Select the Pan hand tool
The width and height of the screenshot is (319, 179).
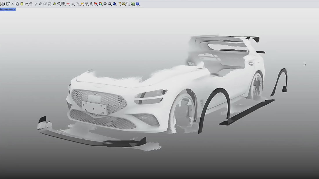[31, 4]
